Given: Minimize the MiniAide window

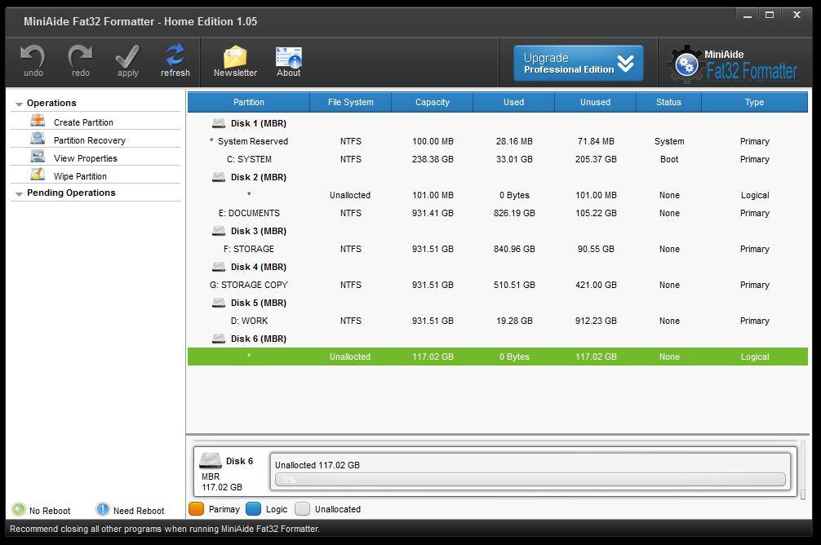Looking at the screenshot, I should pyautogui.click(x=748, y=16).
